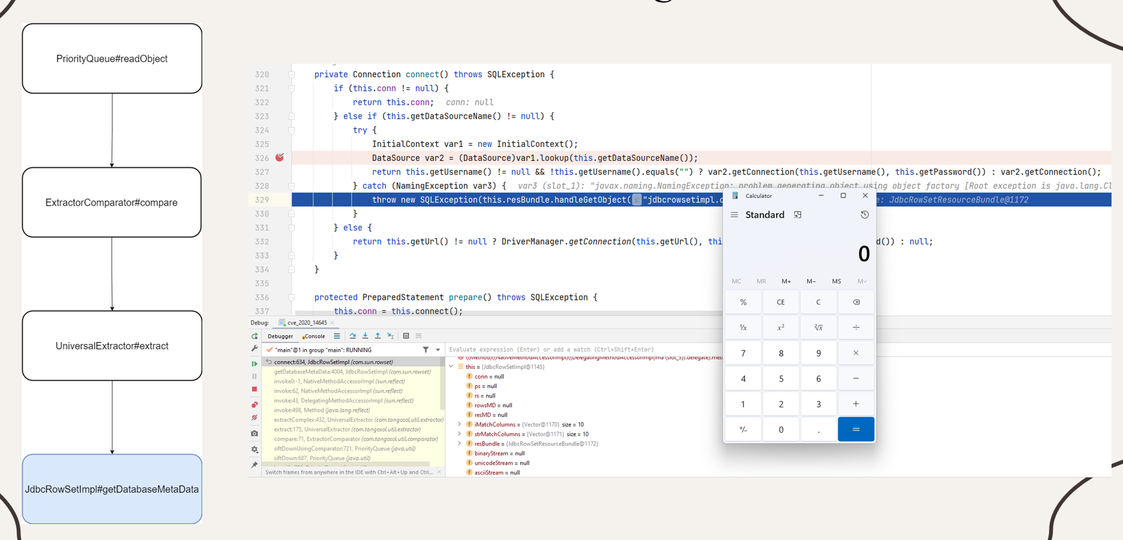Open the View Breakpoints icon
The height and width of the screenshot is (540, 1123).
click(255, 405)
